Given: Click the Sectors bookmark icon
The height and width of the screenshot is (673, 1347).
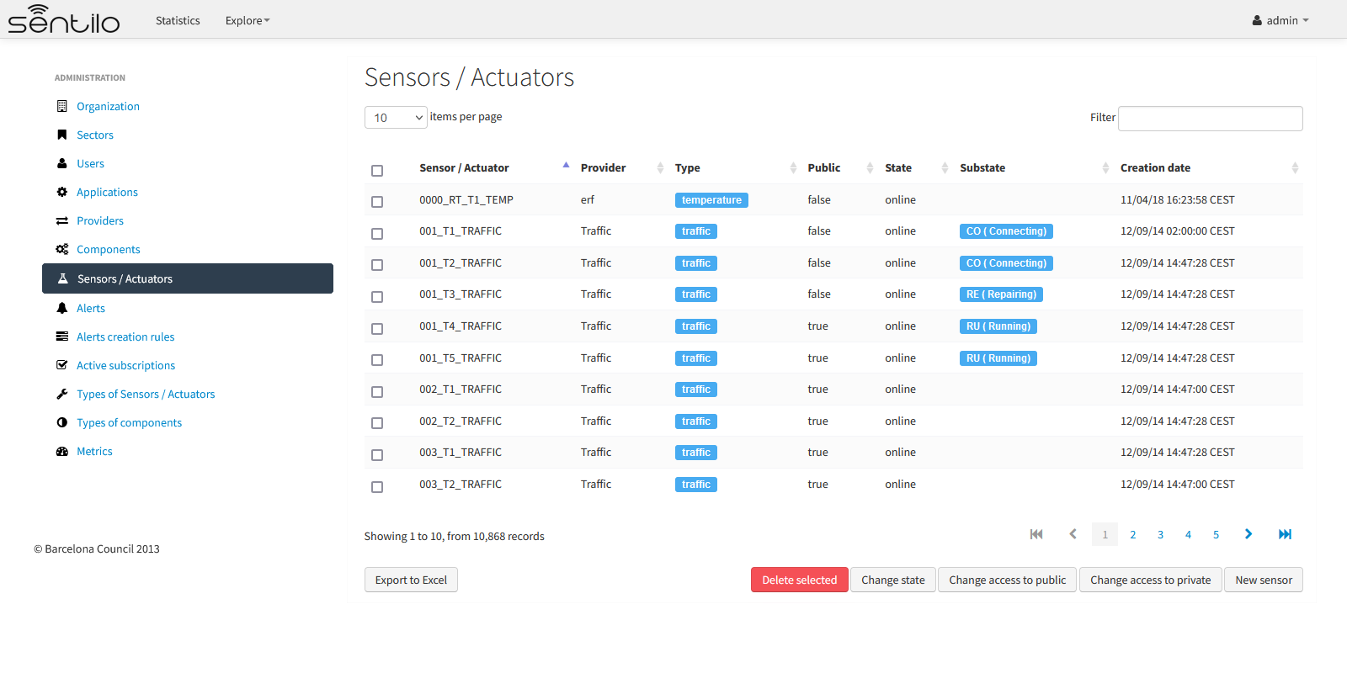Looking at the screenshot, I should pos(61,135).
